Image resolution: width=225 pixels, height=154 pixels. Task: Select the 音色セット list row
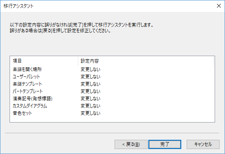pyautogui.click(x=112, y=113)
